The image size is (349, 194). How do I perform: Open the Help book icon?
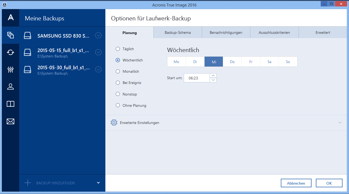11,104
